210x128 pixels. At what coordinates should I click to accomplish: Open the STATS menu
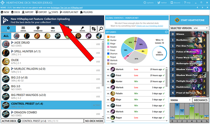tap(54, 12)
